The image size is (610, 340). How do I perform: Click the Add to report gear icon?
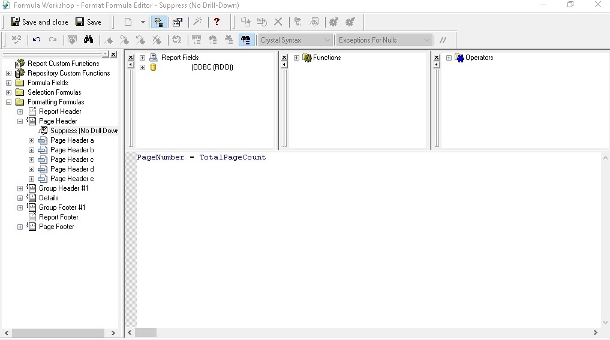[x=350, y=22]
